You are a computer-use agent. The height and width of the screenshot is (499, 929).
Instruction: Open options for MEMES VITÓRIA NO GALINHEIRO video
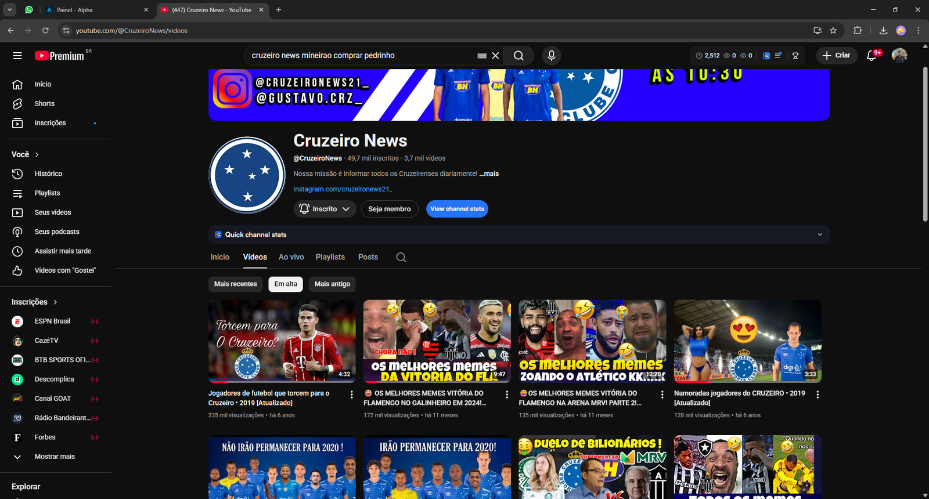[507, 395]
